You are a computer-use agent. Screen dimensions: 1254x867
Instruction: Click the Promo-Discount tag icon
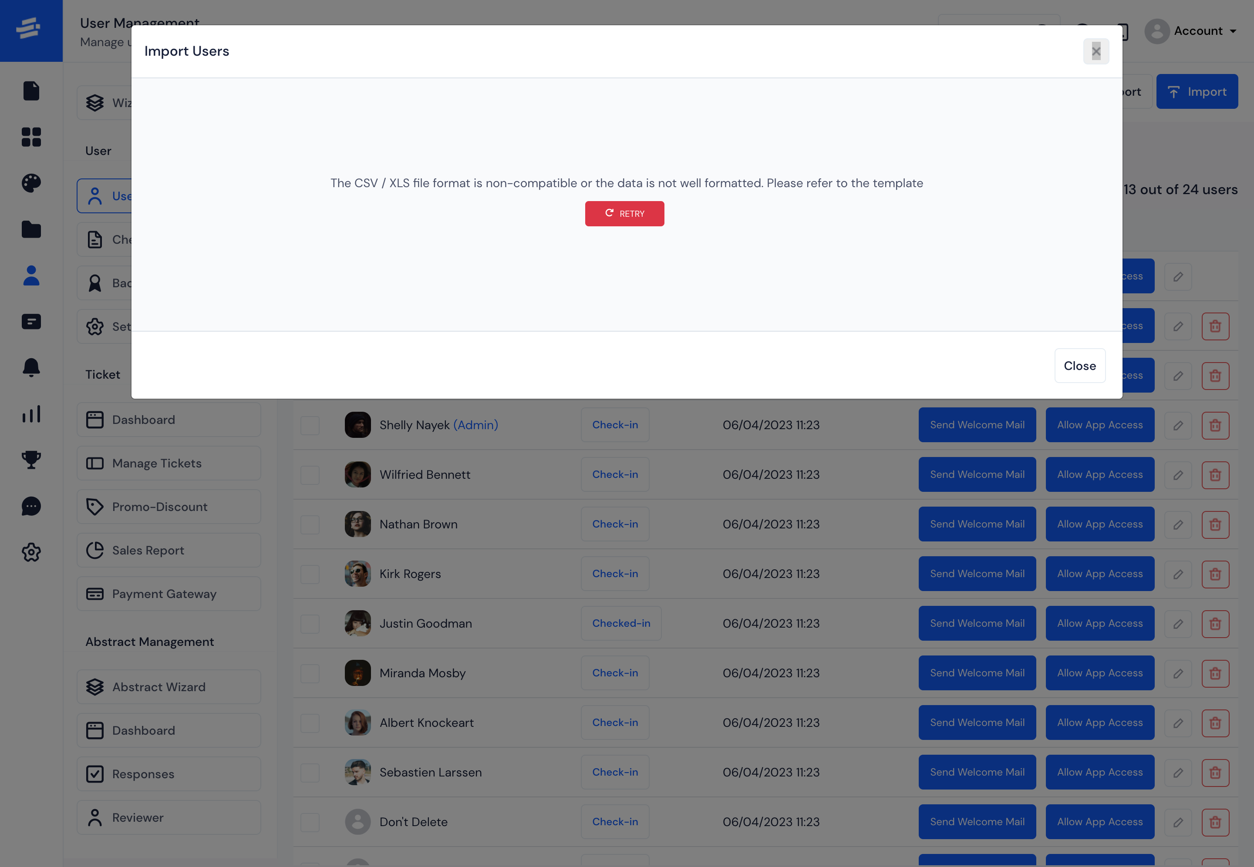94,506
